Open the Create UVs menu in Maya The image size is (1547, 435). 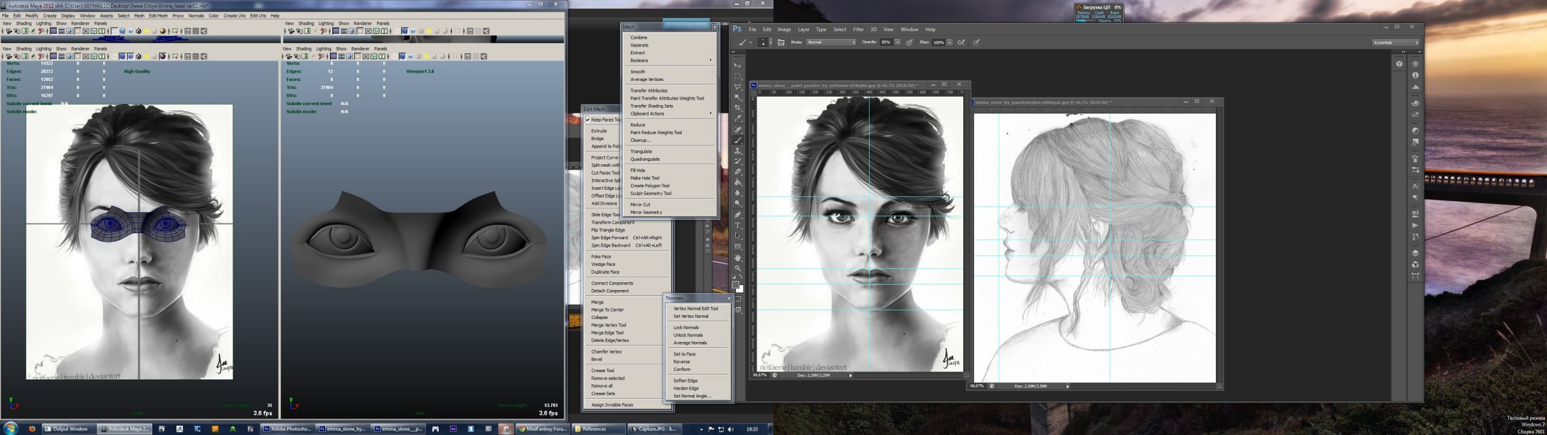[234, 16]
